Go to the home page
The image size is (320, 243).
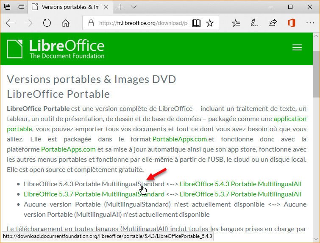(66, 23)
